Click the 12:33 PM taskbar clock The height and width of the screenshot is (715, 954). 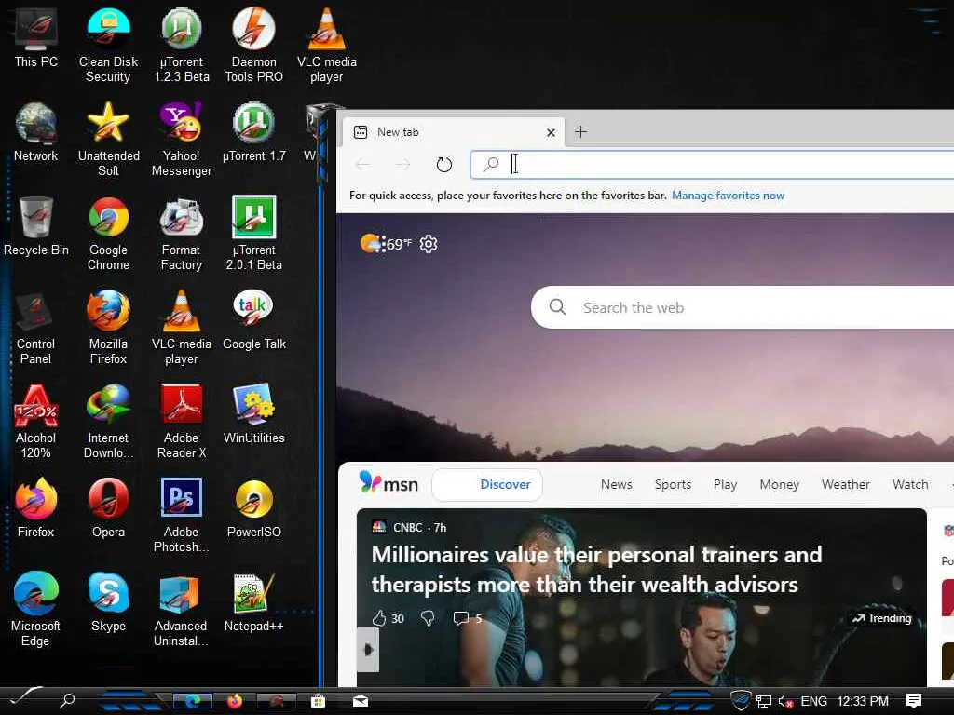(863, 702)
